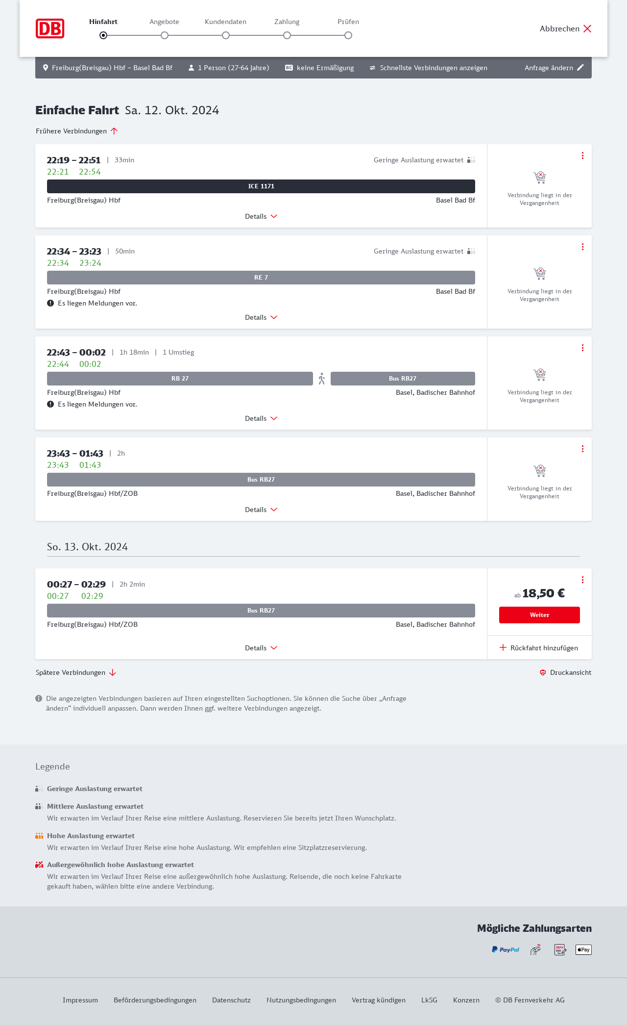This screenshot has height=1025, width=627.
Task: Expand Details for the 00:27 Bus RB27 connection
Action: pos(261,648)
